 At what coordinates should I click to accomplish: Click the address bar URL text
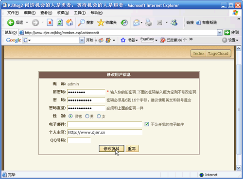point(62,33)
